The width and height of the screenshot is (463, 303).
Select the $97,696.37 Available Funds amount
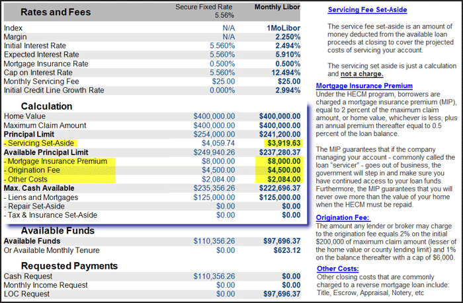(x=282, y=241)
